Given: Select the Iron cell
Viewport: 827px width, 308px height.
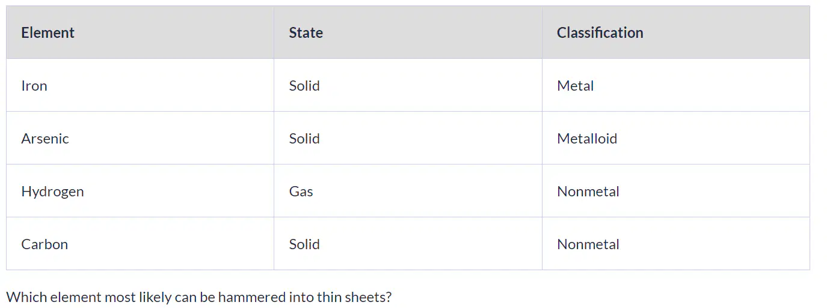Looking at the screenshot, I should tap(140, 85).
